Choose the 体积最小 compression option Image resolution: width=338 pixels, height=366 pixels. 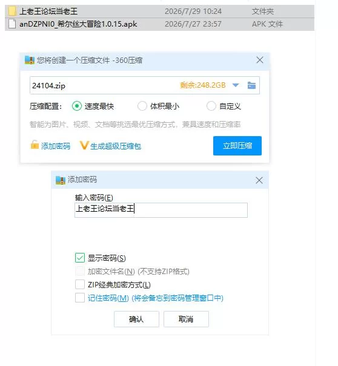(142, 106)
